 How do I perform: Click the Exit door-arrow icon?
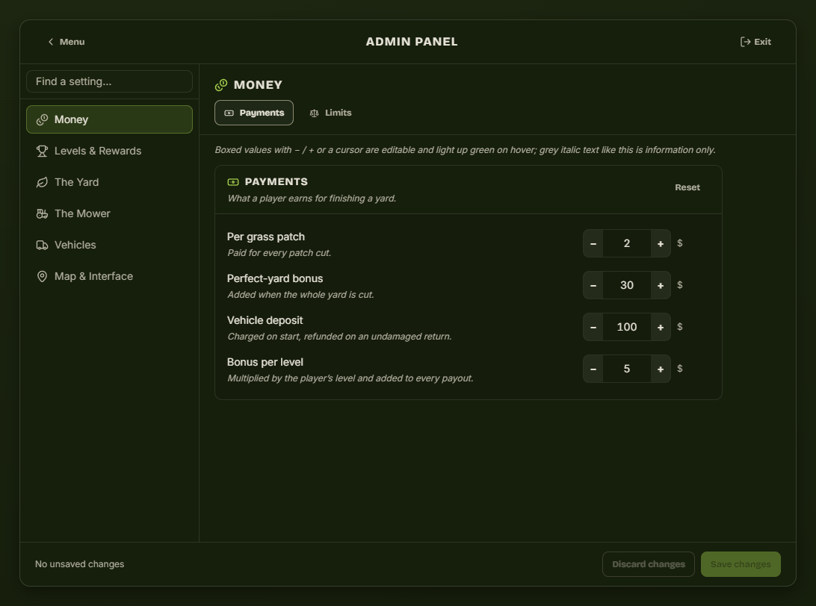[x=745, y=42]
